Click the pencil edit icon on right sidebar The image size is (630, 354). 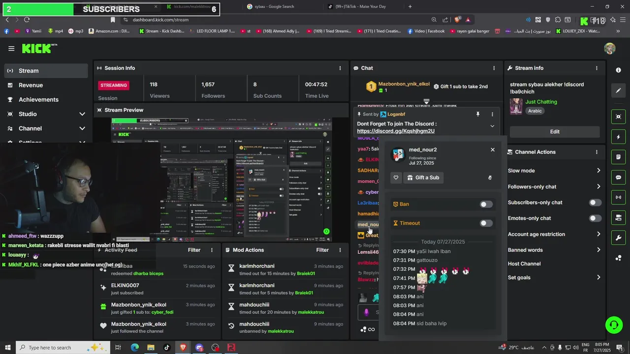point(618,90)
